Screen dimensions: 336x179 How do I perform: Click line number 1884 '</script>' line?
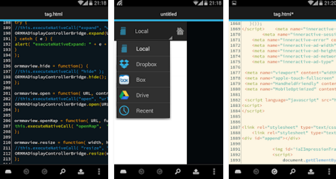point(253,111)
